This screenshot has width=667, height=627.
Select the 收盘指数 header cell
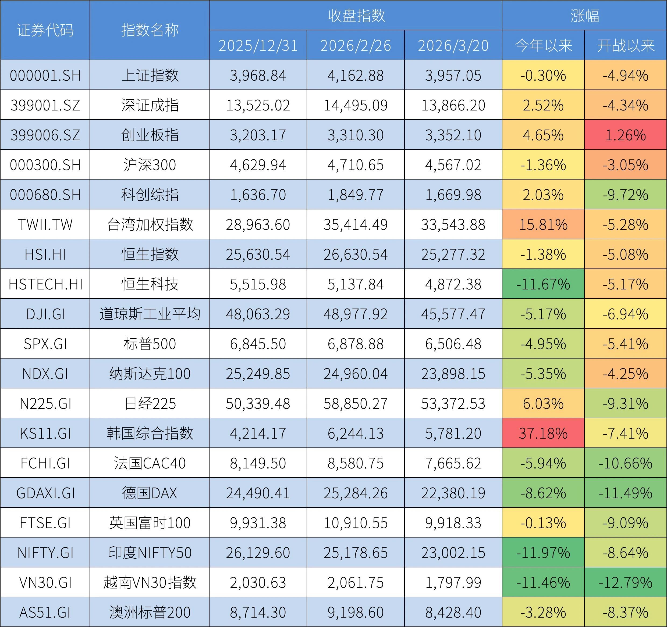click(x=356, y=15)
